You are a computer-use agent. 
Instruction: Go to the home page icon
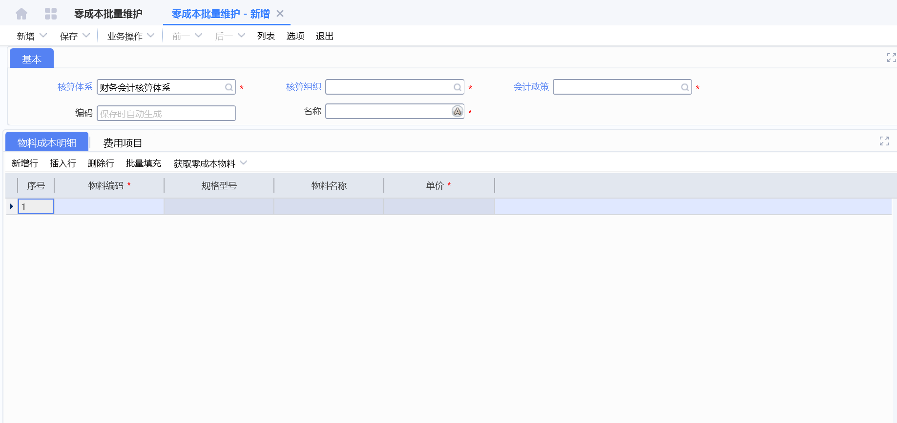click(x=21, y=14)
